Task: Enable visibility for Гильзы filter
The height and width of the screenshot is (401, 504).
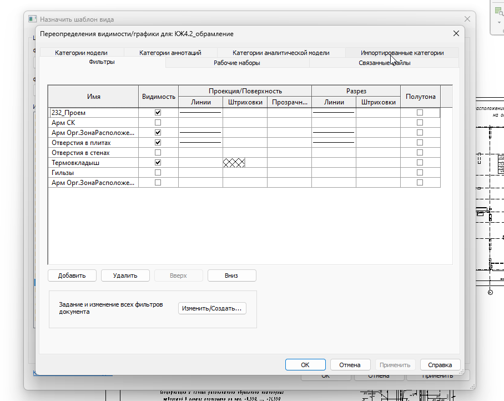Action: coord(158,172)
